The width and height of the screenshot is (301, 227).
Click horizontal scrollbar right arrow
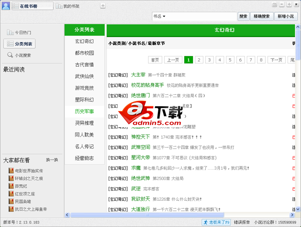click(292, 215)
